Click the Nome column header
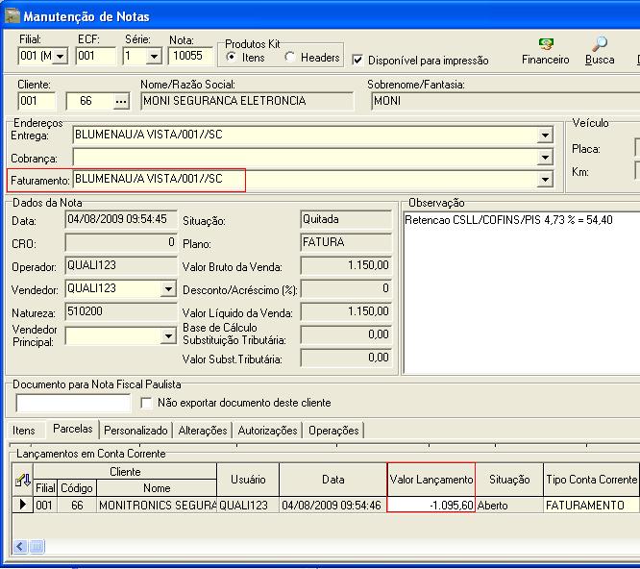The height and width of the screenshot is (569, 640). click(157, 488)
